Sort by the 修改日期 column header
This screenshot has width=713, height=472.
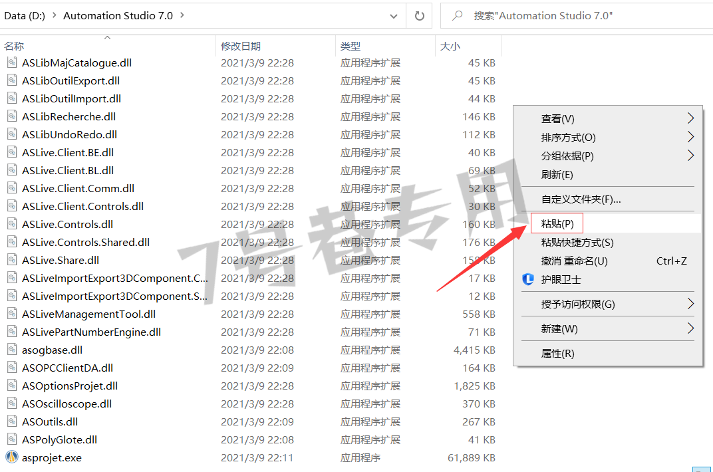[275, 46]
